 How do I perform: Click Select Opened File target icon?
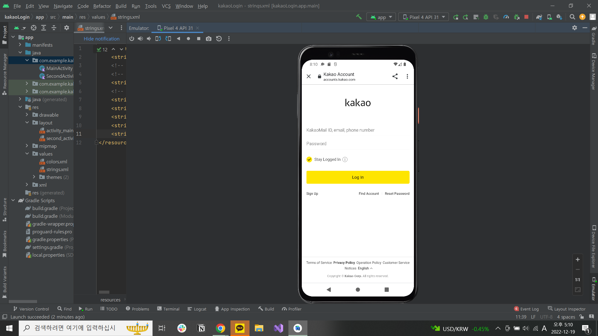(x=34, y=28)
